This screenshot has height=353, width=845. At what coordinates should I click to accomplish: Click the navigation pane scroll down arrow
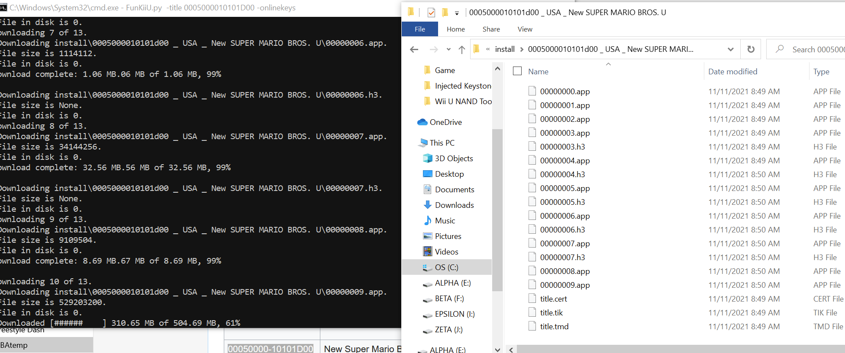point(497,349)
